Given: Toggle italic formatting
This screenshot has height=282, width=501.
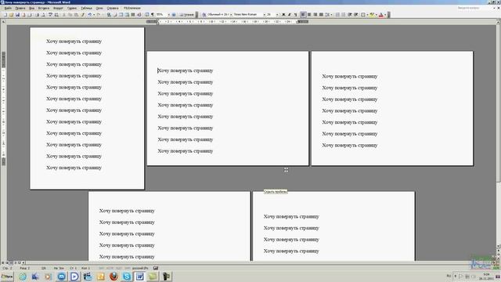Looking at the screenshot, I should (x=290, y=15).
